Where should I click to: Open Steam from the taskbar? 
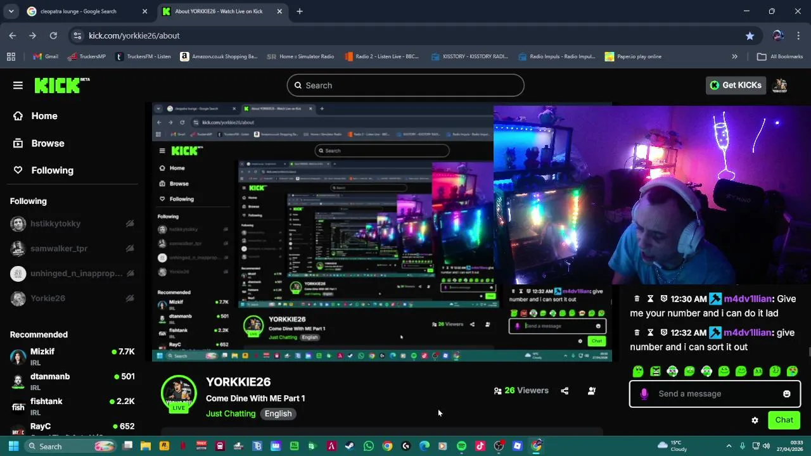[350, 446]
